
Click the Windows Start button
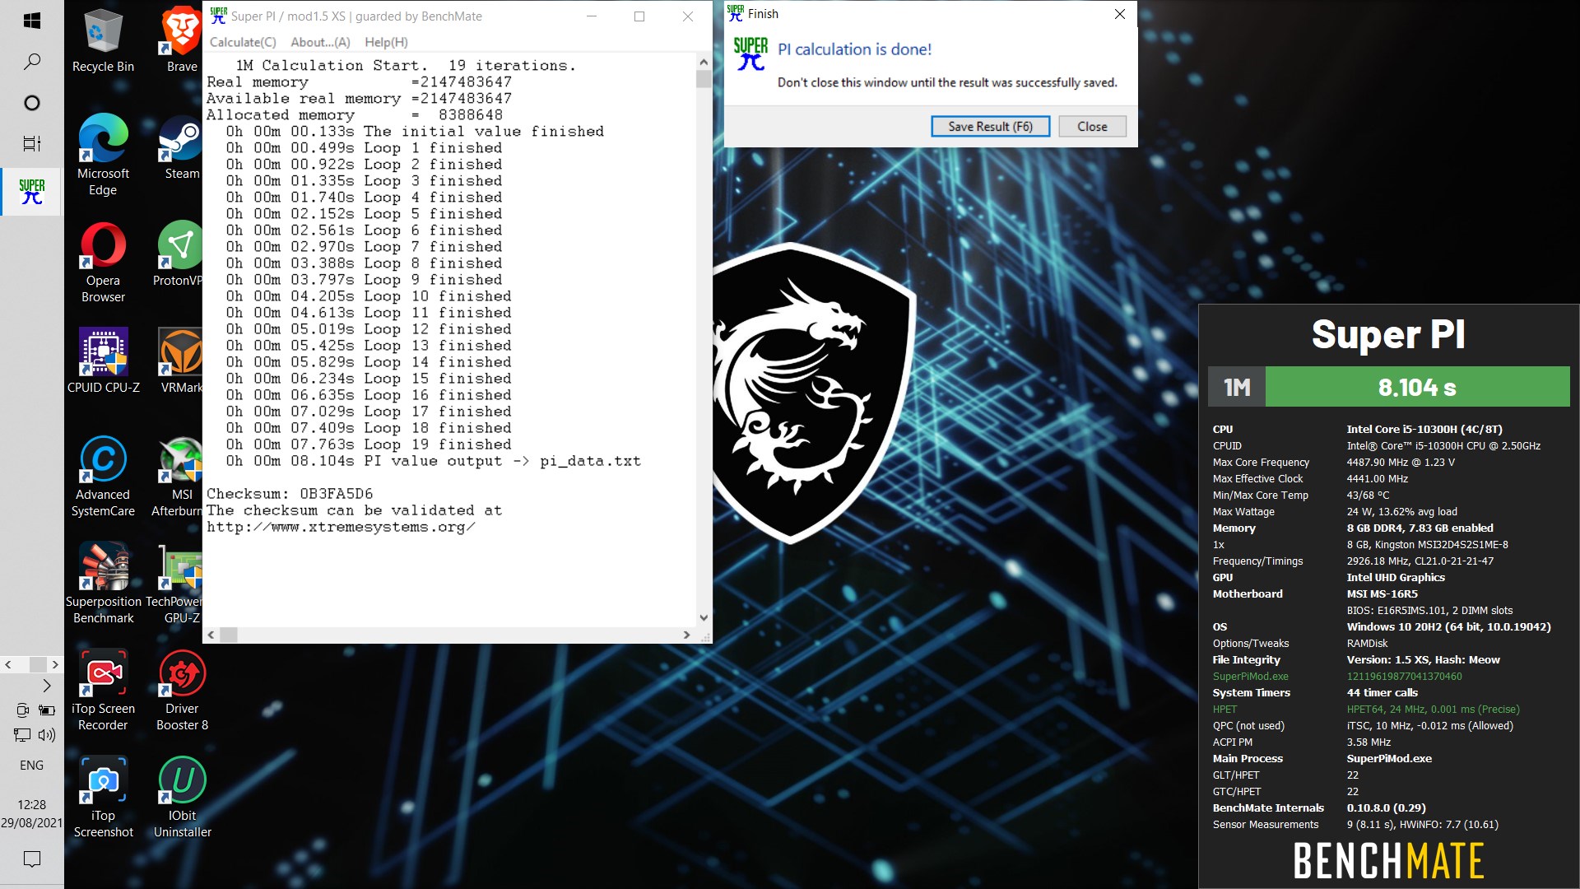tap(31, 21)
